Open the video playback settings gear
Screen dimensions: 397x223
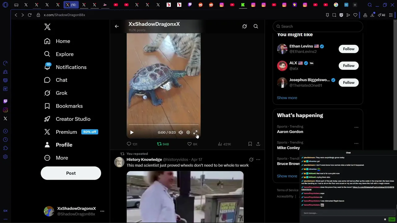click(x=188, y=132)
